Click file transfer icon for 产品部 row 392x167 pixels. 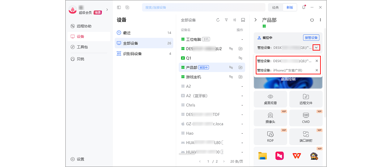(x=240, y=68)
